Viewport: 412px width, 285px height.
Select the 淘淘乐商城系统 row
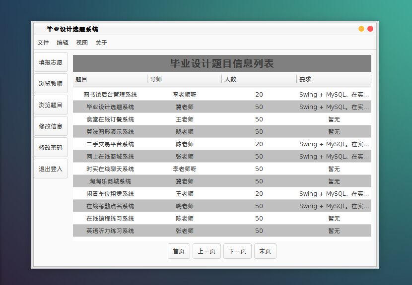pyautogui.click(x=222, y=181)
